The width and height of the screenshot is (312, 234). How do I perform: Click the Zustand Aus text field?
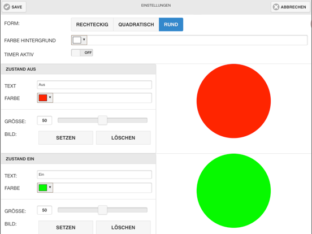pyautogui.click(x=94, y=85)
